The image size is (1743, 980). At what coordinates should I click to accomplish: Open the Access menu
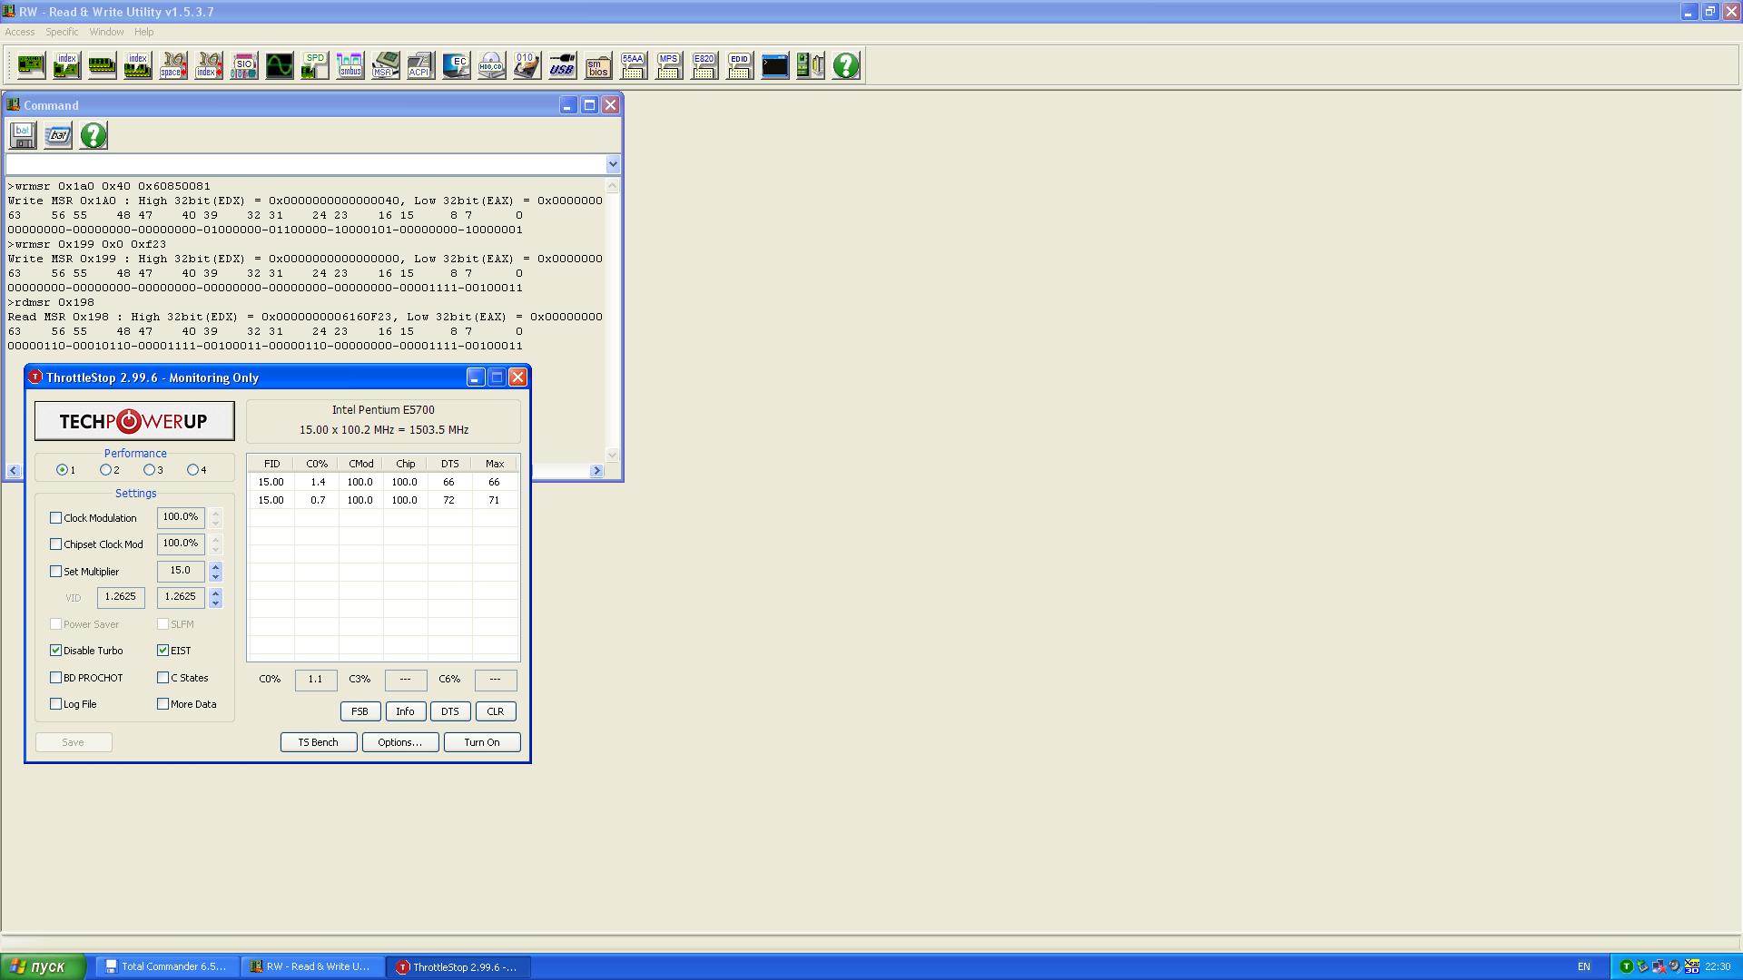click(x=20, y=32)
